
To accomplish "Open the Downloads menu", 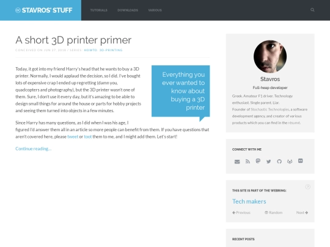I will (128, 10).
